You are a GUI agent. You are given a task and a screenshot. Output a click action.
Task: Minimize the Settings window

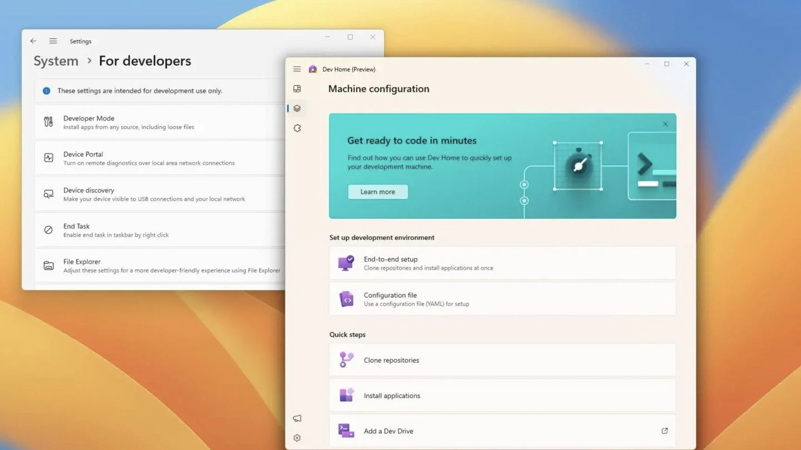328,37
